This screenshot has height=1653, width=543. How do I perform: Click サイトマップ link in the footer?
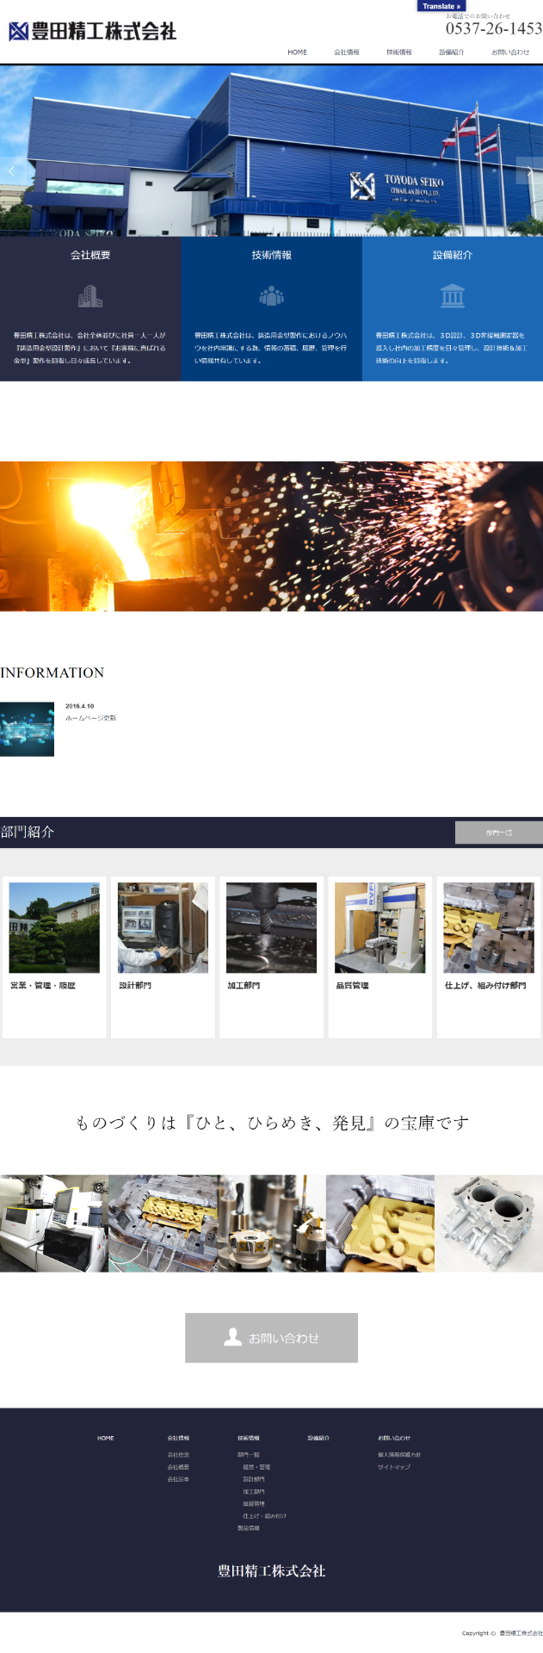click(x=394, y=1467)
